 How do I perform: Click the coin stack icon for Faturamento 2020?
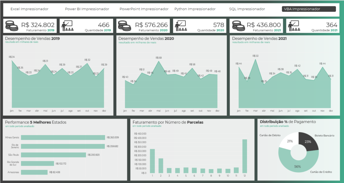pyautogui.click(x=125, y=26)
